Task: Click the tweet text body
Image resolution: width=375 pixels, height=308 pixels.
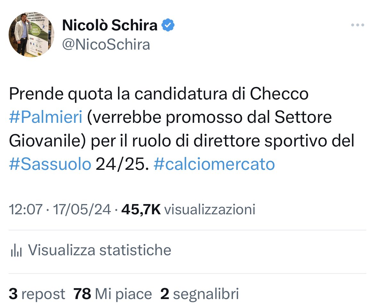Action: 182,129
